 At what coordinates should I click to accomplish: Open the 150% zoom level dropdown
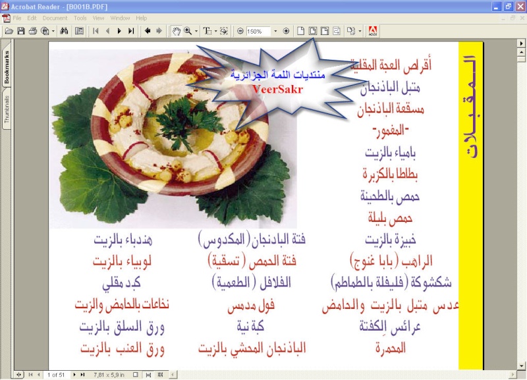276,31
